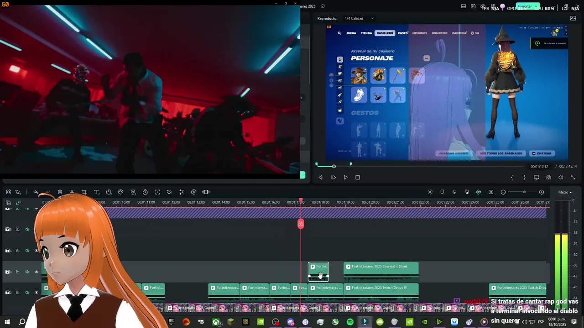Open the color palette tool

tap(121, 192)
